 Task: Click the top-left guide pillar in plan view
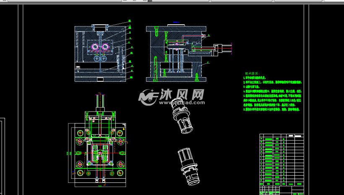click(x=79, y=133)
